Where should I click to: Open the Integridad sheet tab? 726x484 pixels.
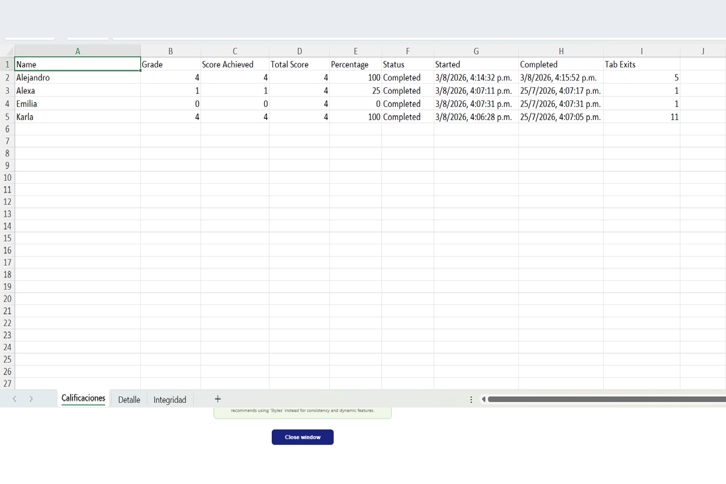[170, 400]
